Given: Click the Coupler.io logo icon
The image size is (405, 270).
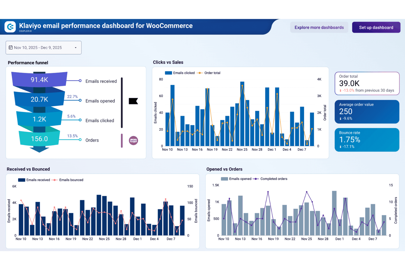Looking at the screenshot, I should point(10,27).
